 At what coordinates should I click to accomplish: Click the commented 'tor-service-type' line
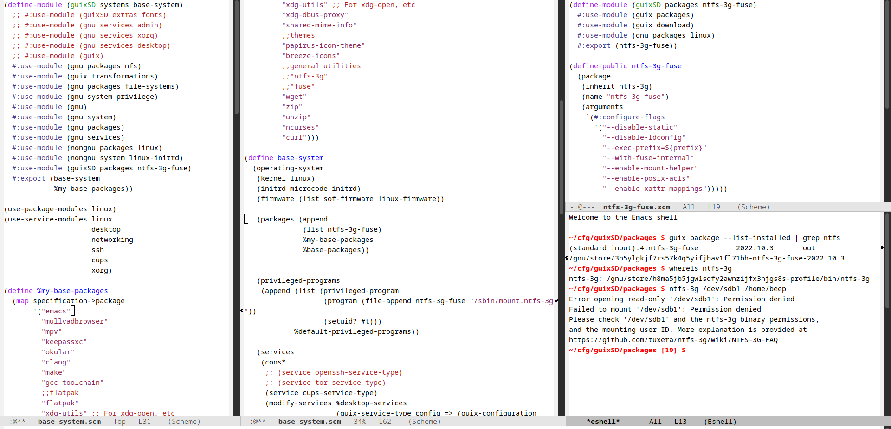(x=326, y=383)
